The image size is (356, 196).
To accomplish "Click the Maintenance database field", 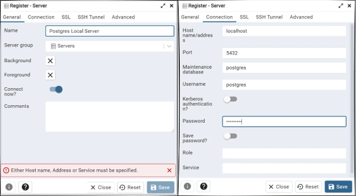I will pos(284,68).
